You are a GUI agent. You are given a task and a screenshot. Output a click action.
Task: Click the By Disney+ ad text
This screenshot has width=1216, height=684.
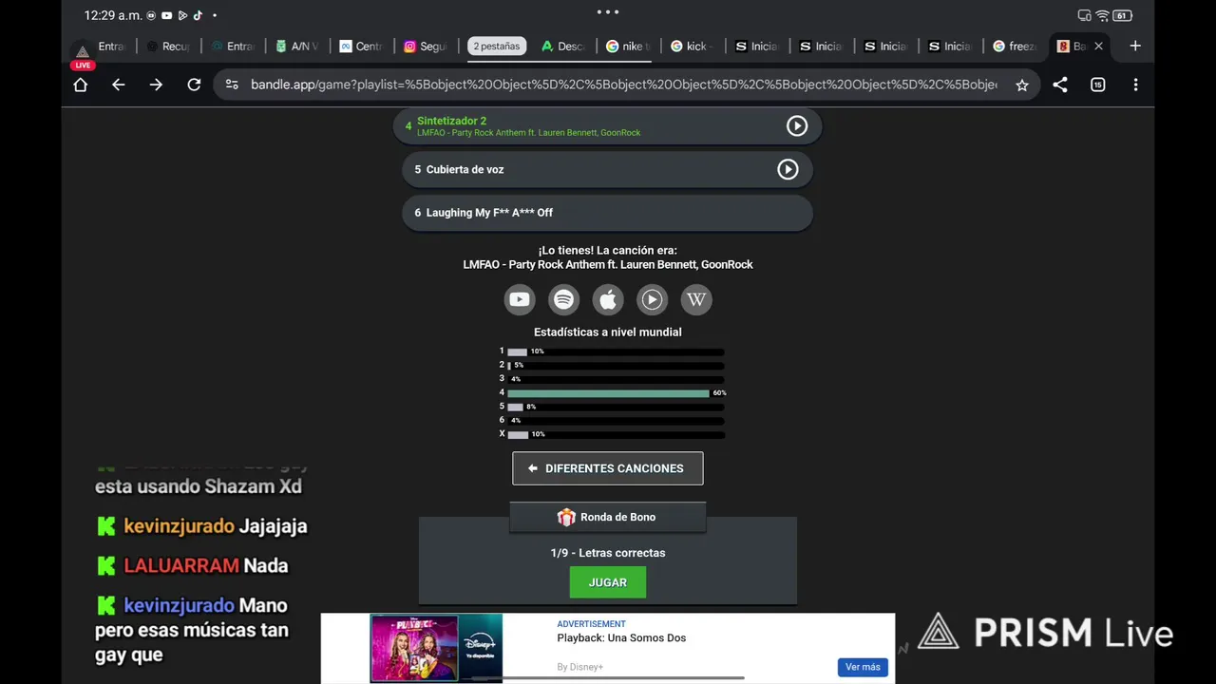coord(579,667)
